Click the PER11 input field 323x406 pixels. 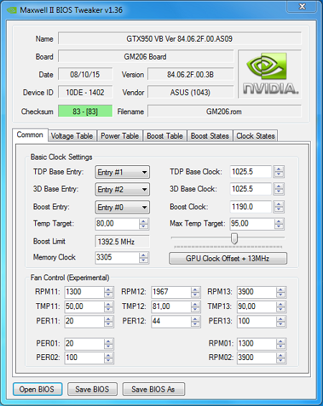85,322
